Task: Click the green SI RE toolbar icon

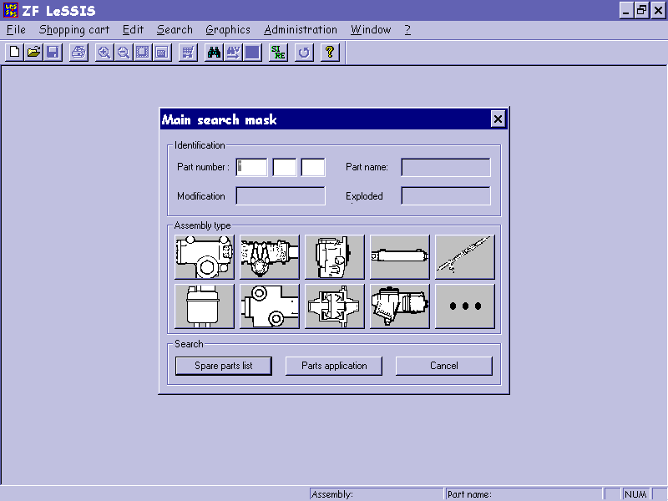Action: pyautogui.click(x=278, y=53)
